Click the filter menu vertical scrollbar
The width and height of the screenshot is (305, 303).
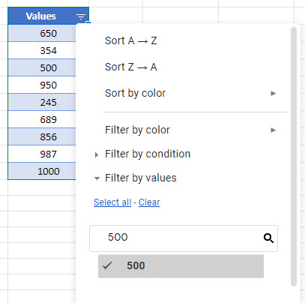click(294, 157)
